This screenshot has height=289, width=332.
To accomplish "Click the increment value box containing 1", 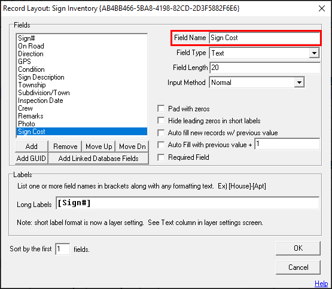I will pyautogui.click(x=287, y=144).
